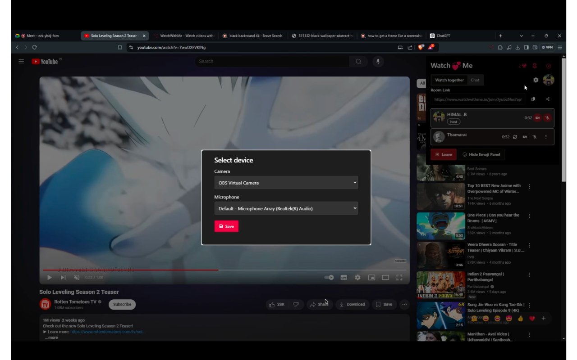Click the room link text field
The width and height of the screenshot is (577, 360).
pyautogui.click(x=478, y=99)
